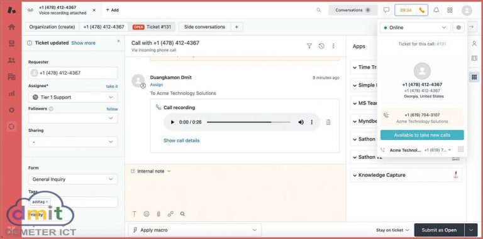Collapse the Knowledge Capture app

tap(355, 175)
